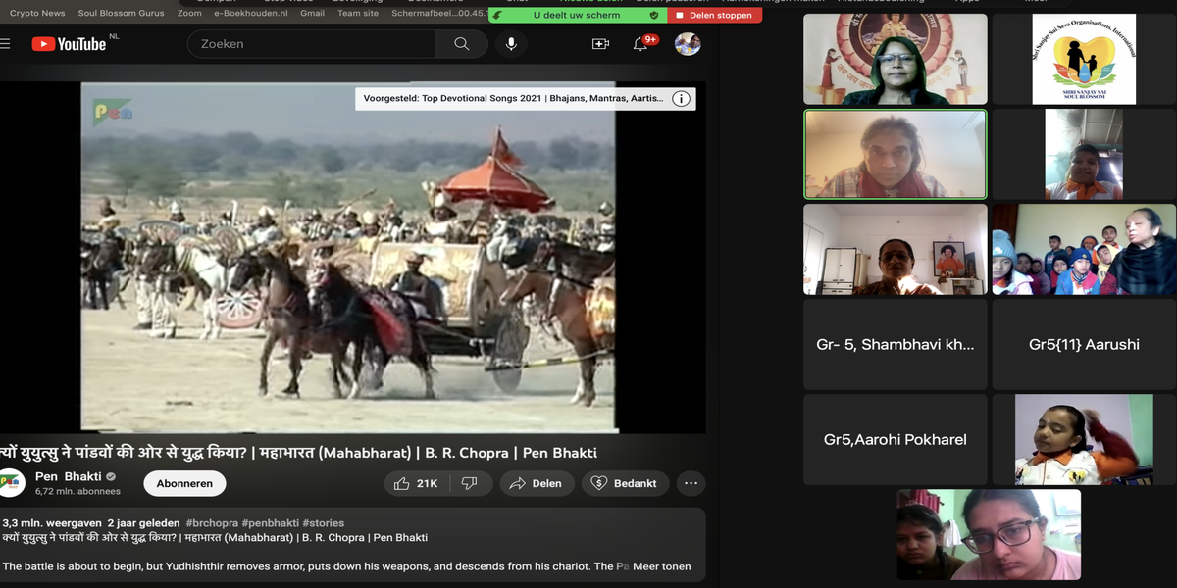Click the #brchopra hashtag link
The height and width of the screenshot is (588, 1177).
[211, 523]
